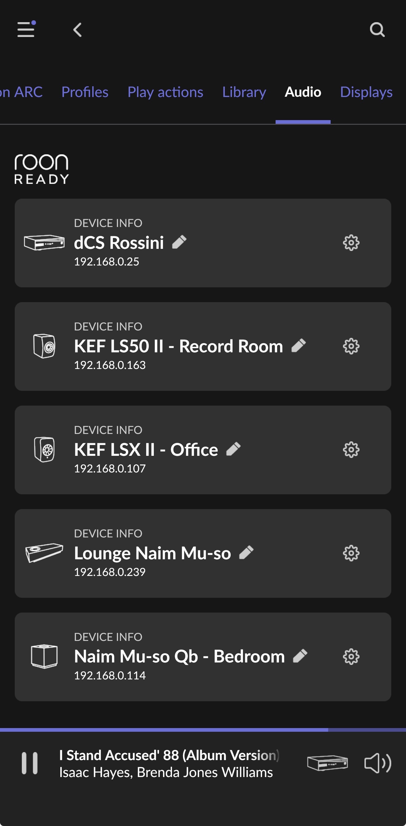The width and height of the screenshot is (406, 826).
Task: Switch to the Library tab
Action: 244,92
